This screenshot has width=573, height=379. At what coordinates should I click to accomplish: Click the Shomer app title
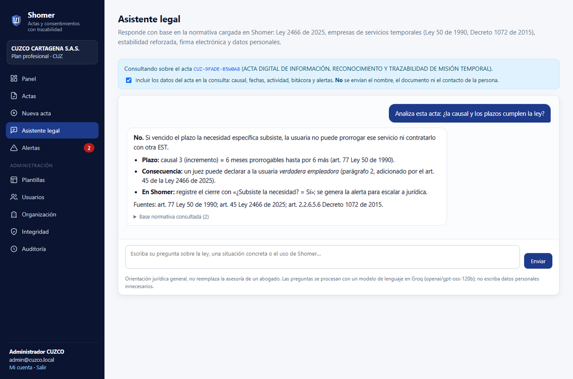[41, 15]
